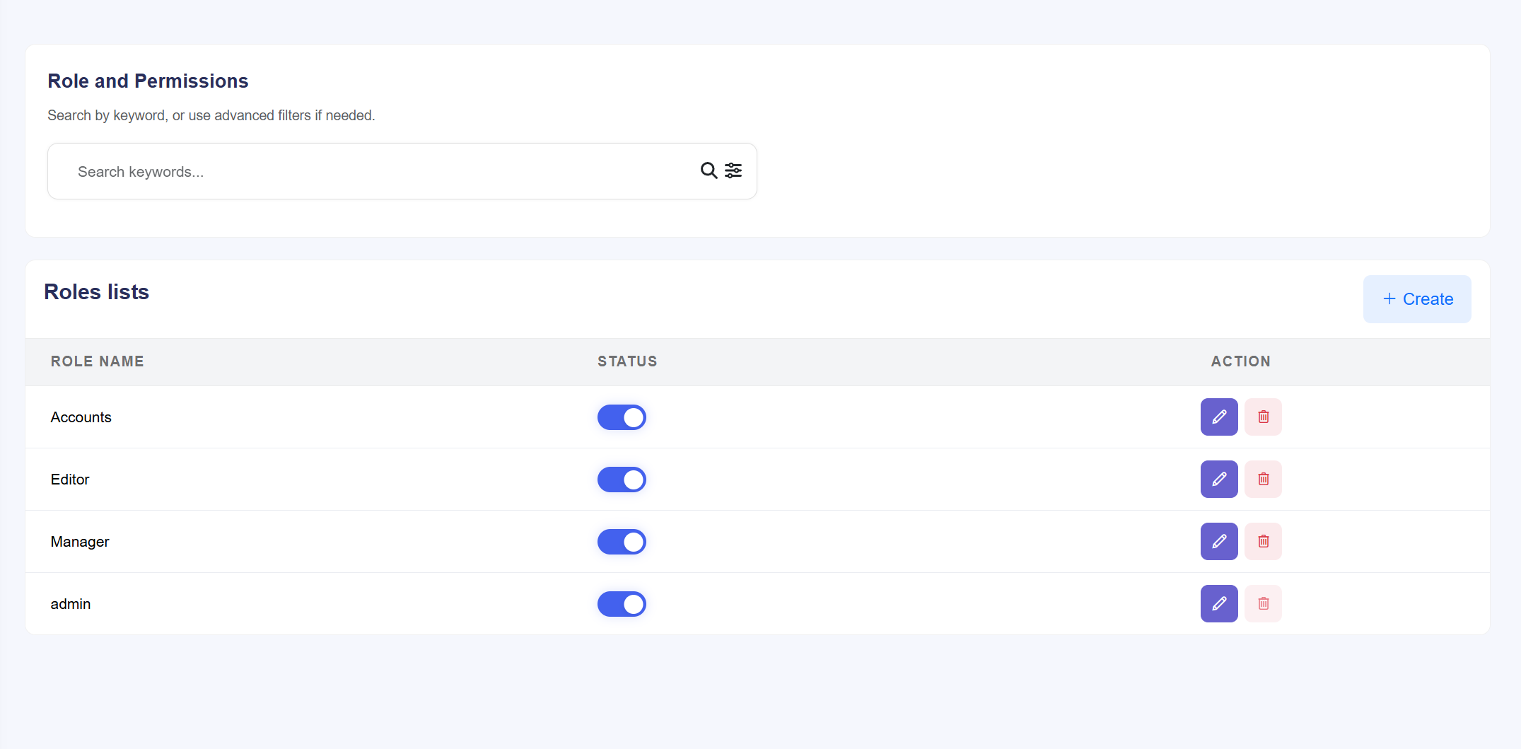1521x749 pixels.
Task: Toggle the Manager role status
Action: tap(622, 541)
